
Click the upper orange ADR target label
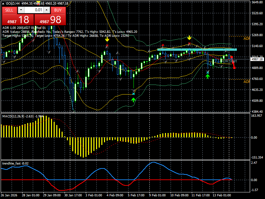point(246,38)
